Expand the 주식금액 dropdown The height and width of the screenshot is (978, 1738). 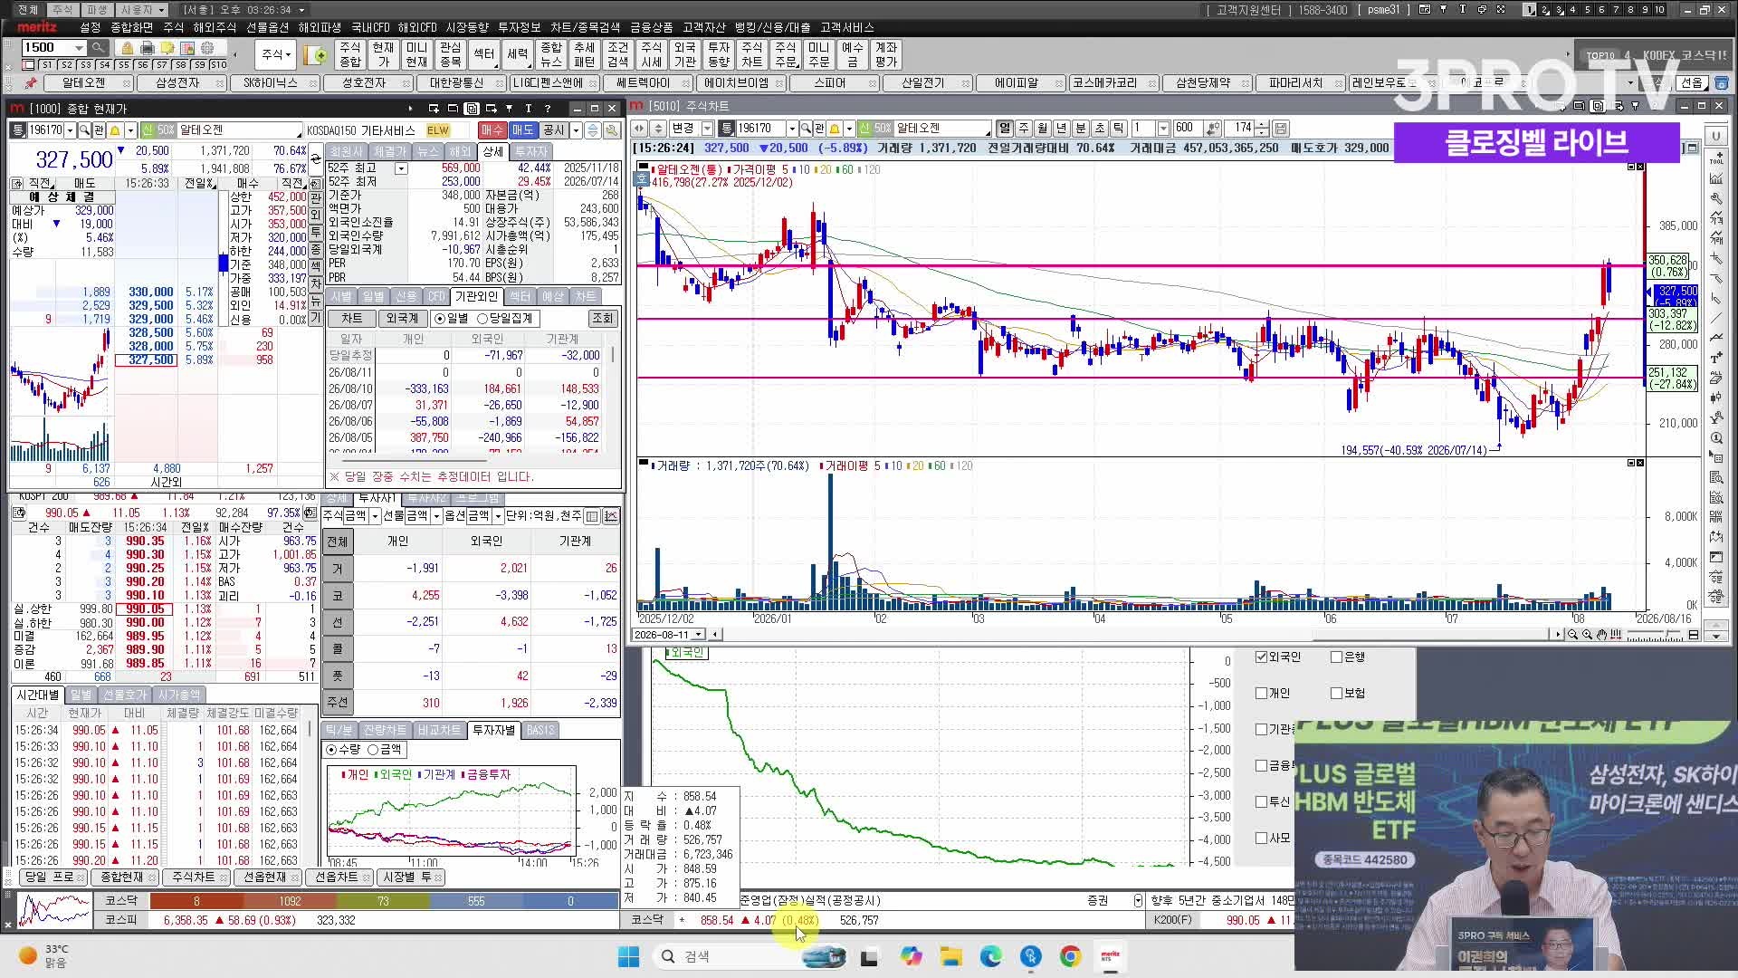click(x=375, y=516)
